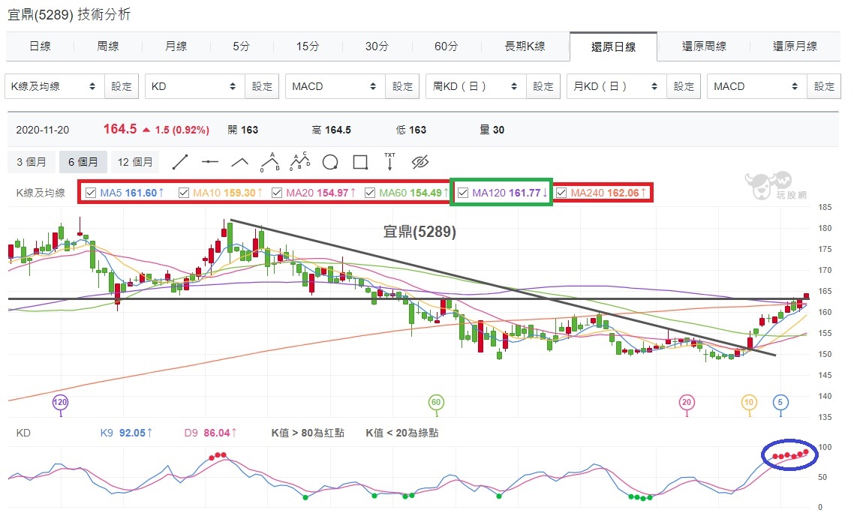Switch to the 還原周線 tab
Image resolution: width=854 pixels, height=513 pixels.
pos(704,46)
